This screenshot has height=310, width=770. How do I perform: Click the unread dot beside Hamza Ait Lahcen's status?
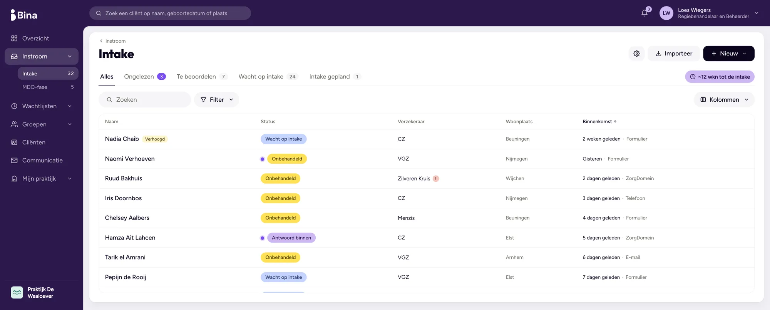pos(263,238)
